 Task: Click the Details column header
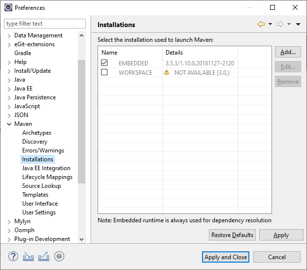tap(200, 52)
